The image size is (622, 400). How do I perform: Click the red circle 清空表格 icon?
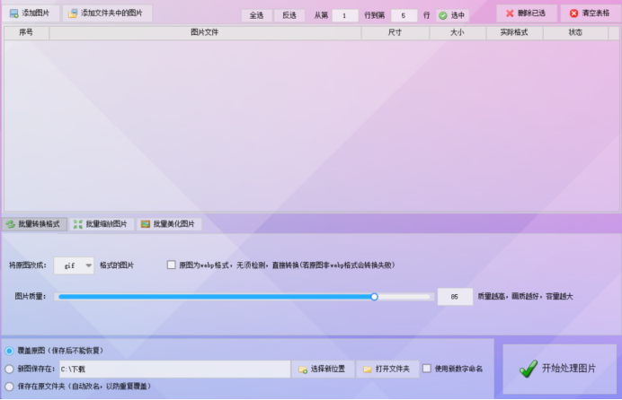[x=573, y=13]
